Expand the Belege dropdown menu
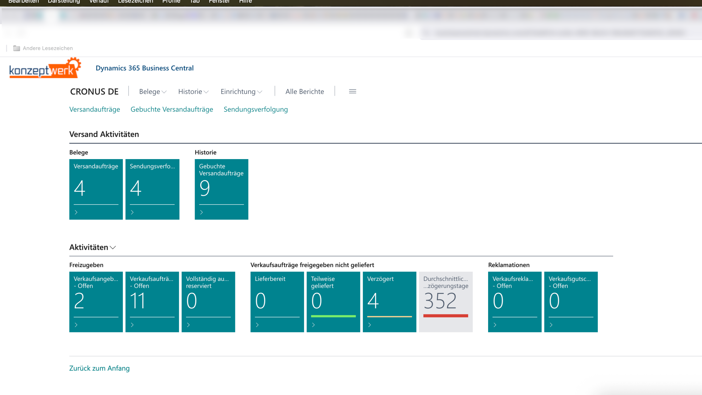 [x=153, y=92]
